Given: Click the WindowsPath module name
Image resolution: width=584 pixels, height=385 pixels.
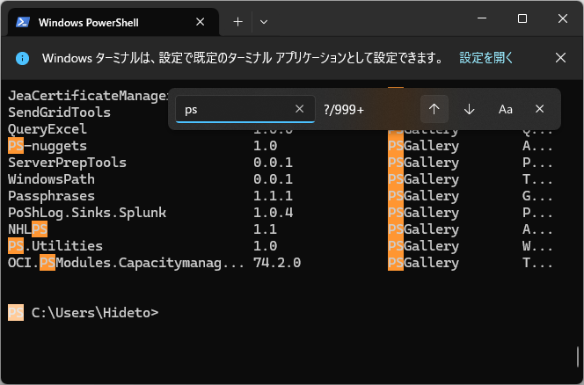Looking at the screenshot, I should (x=51, y=179).
